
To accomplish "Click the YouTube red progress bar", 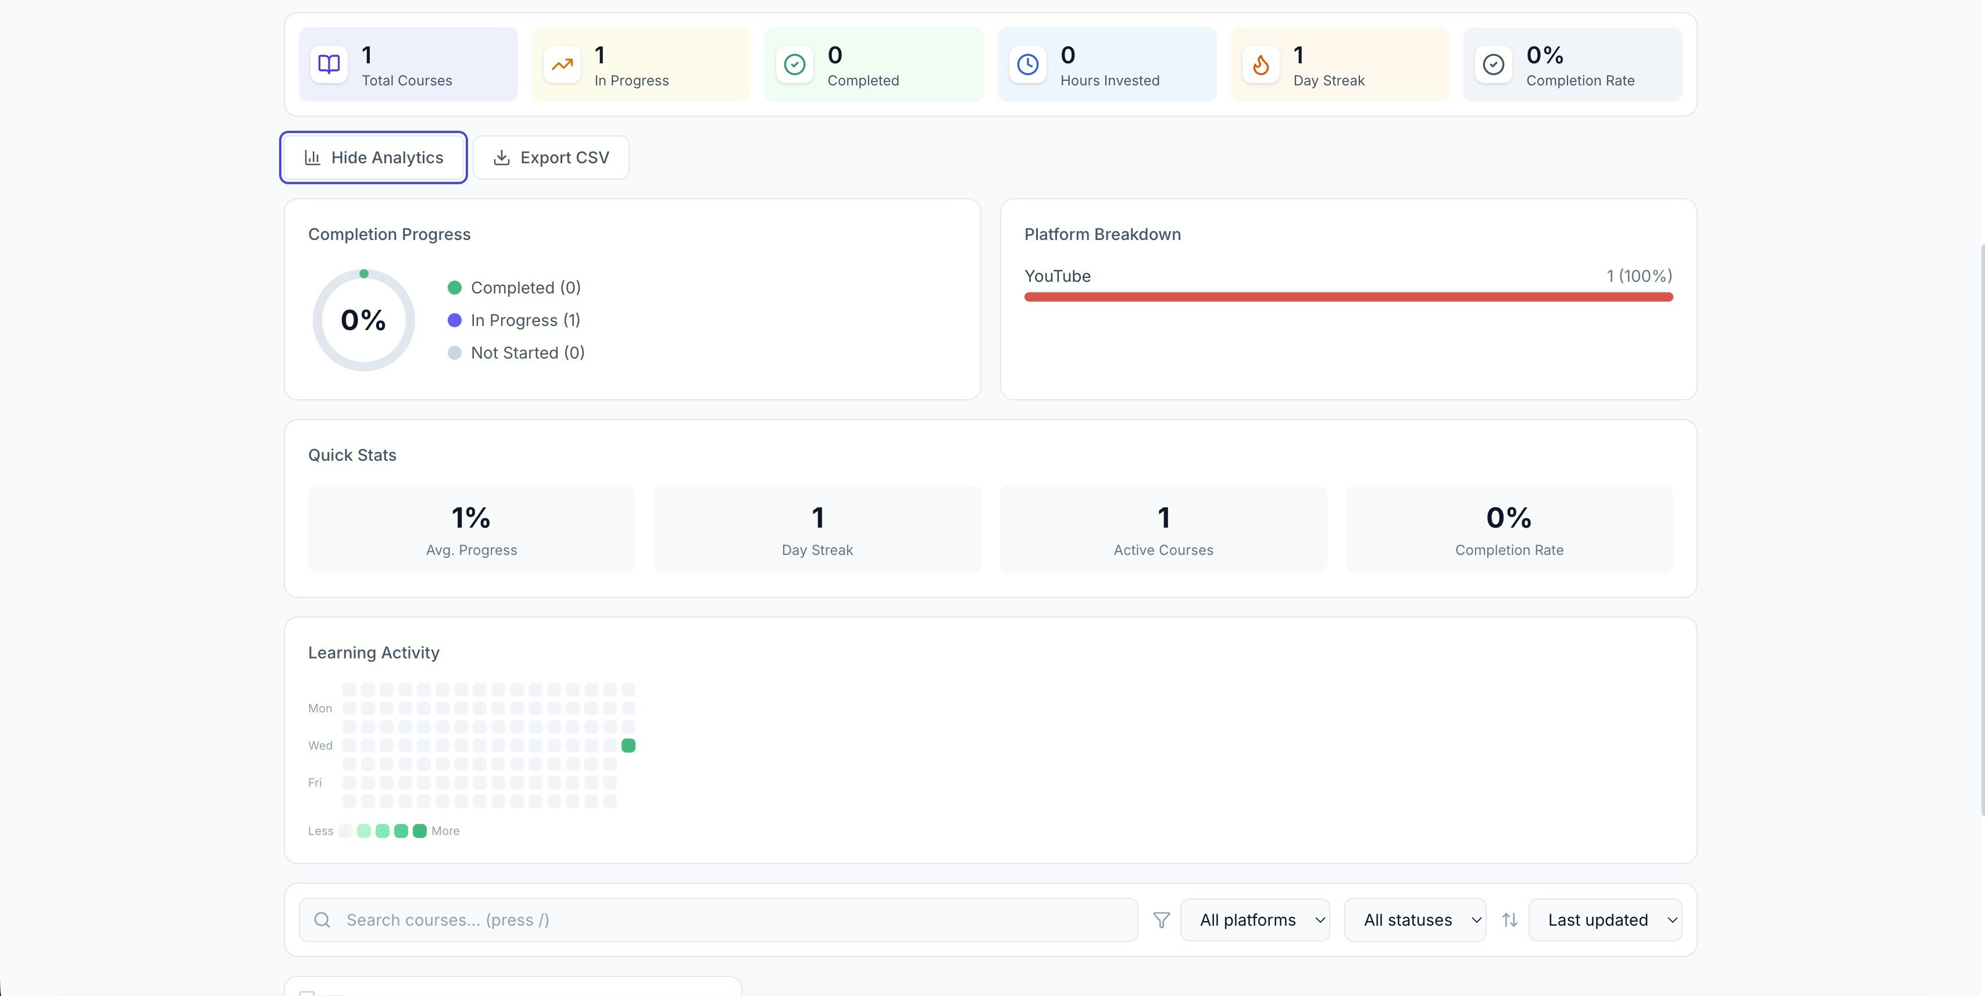I will point(1348,298).
